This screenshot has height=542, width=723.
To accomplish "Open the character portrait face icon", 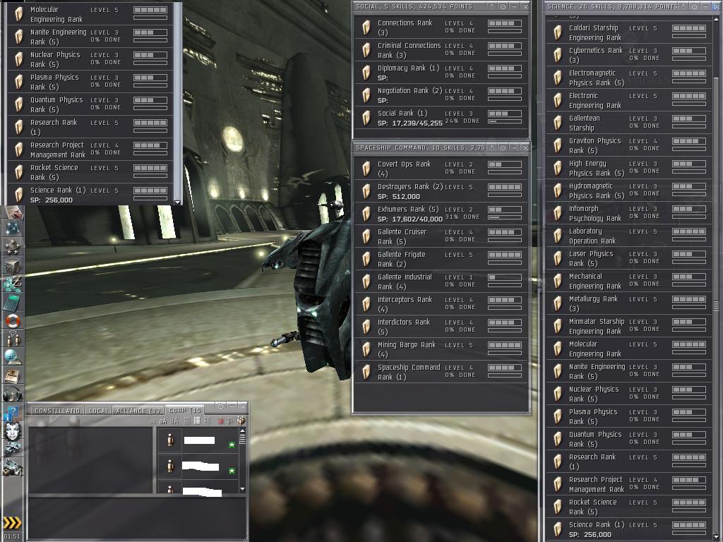I will [13, 431].
